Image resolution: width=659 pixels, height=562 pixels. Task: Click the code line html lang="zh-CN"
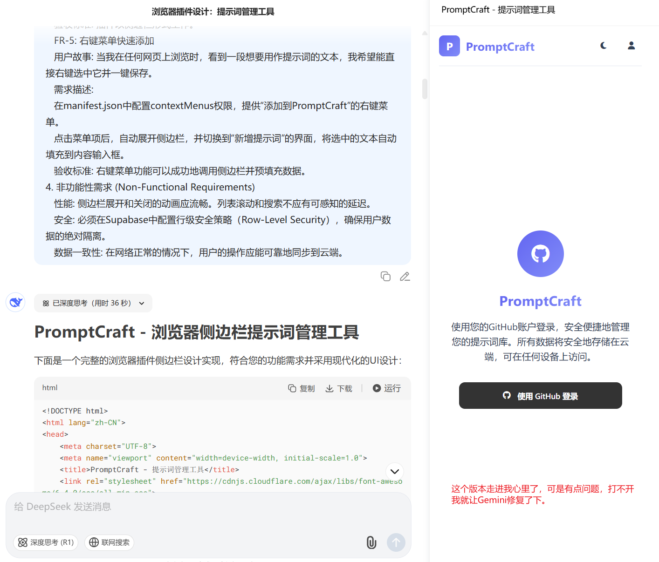tap(84, 423)
